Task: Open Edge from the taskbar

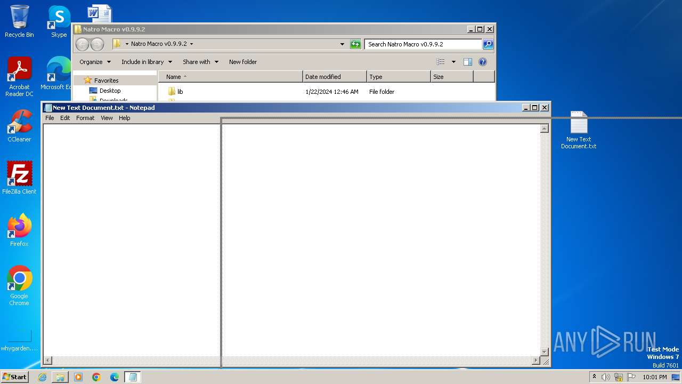Action: point(115,377)
